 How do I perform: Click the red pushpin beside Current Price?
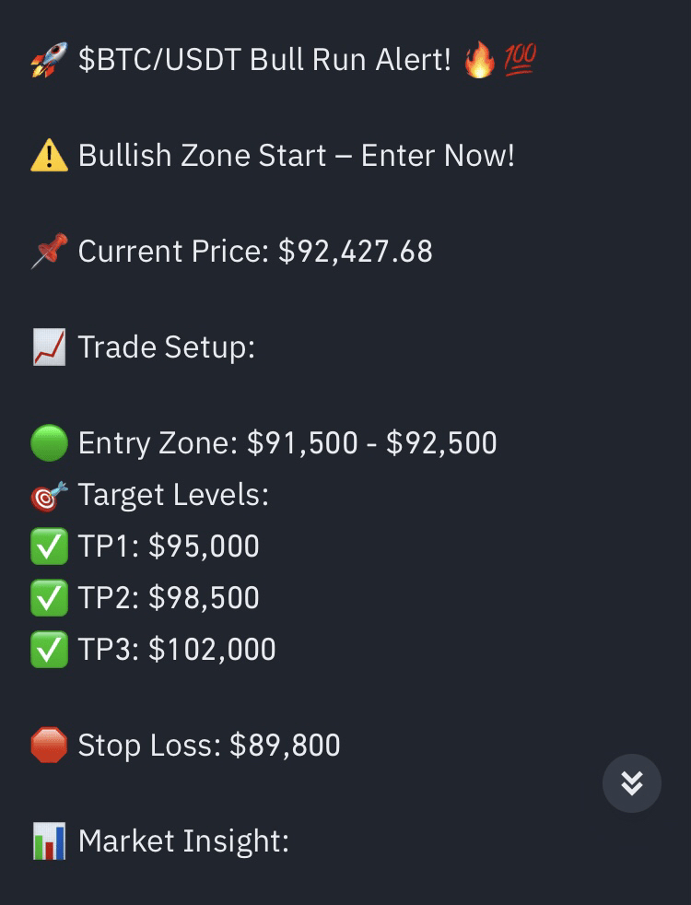click(49, 252)
